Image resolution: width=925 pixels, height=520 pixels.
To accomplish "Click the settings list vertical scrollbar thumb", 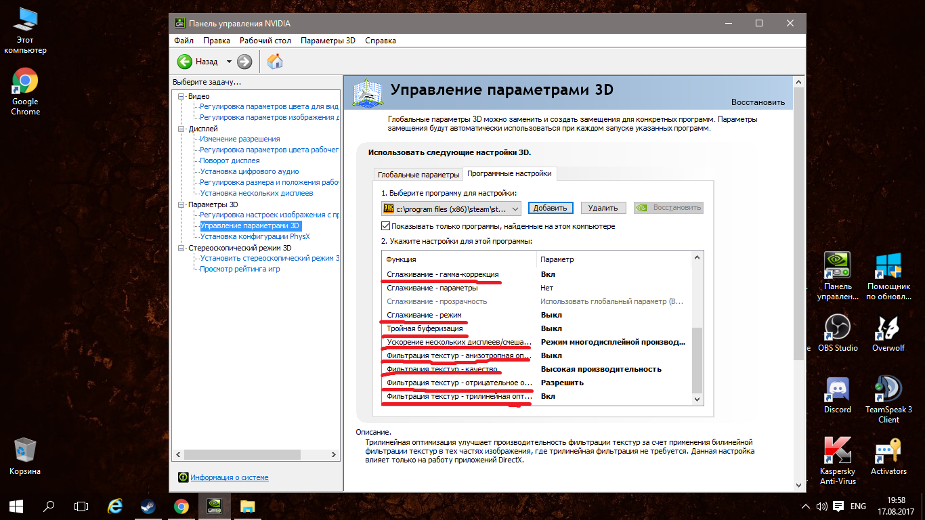I will [x=697, y=360].
